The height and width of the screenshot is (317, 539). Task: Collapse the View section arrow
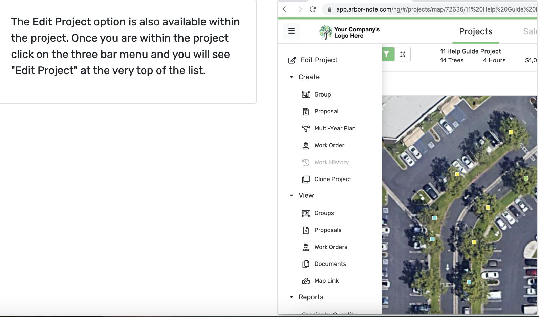(292, 196)
